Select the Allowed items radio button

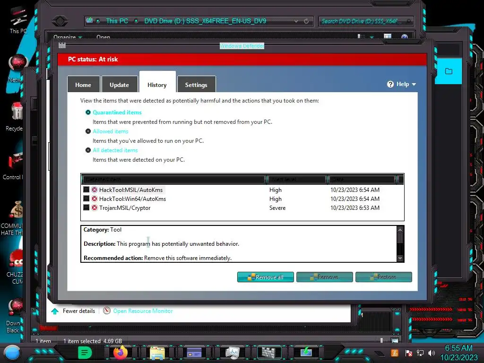click(88, 131)
